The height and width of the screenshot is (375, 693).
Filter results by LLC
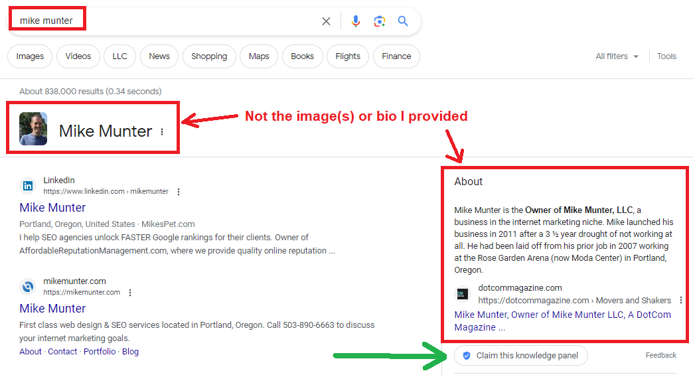pyautogui.click(x=119, y=56)
